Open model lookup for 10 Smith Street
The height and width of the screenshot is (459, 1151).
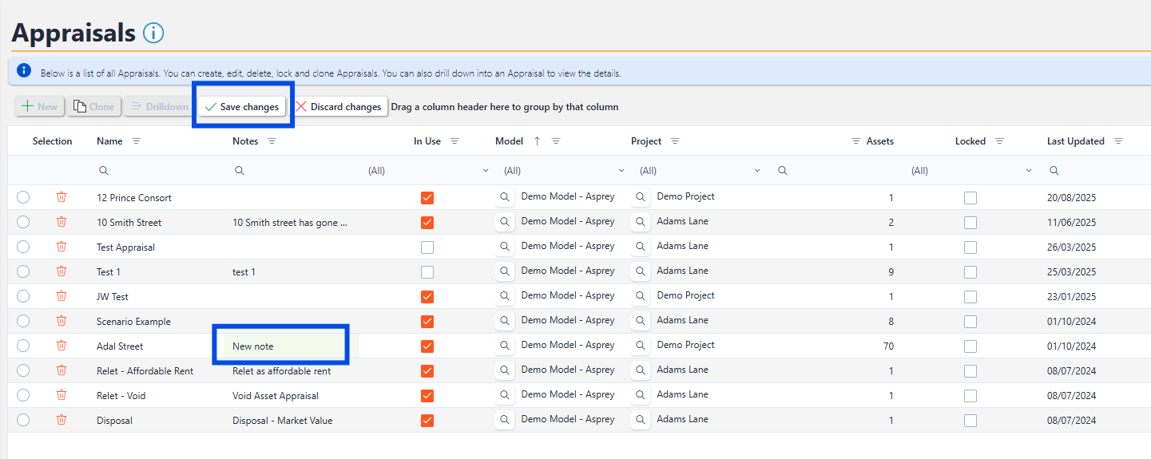505,222
